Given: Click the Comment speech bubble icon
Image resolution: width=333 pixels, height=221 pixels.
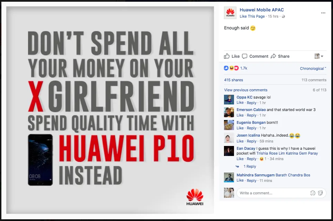Looking at the screenshot, I should 245,56.
